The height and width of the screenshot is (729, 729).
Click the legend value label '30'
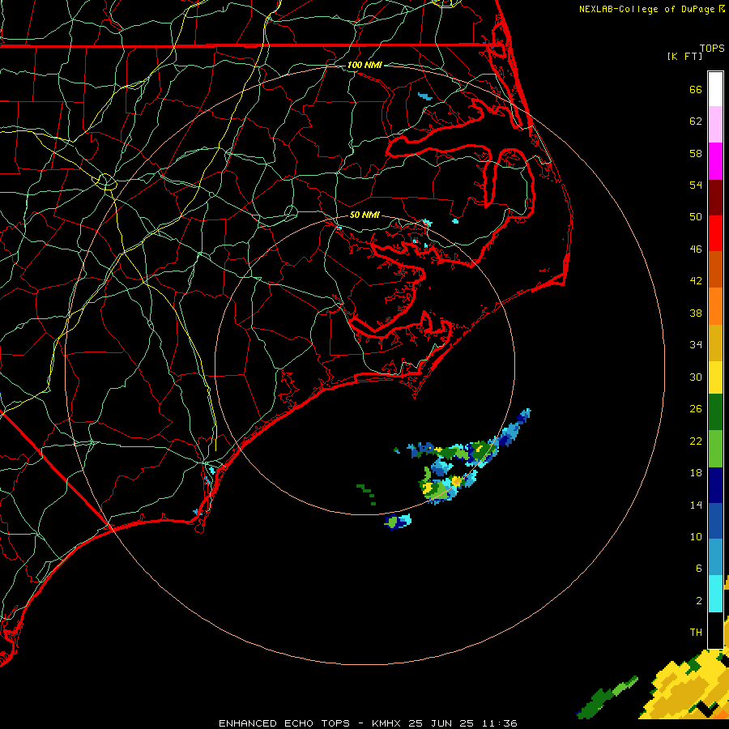click(696, 377)
